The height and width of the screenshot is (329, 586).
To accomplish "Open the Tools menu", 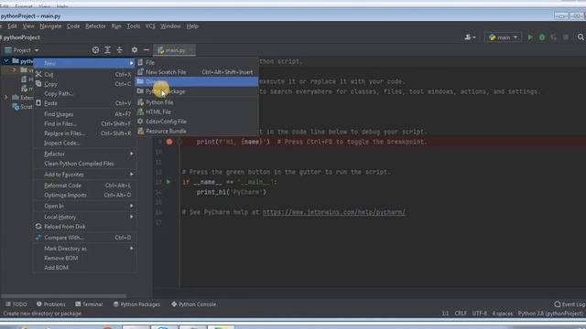I will [133, 27].
